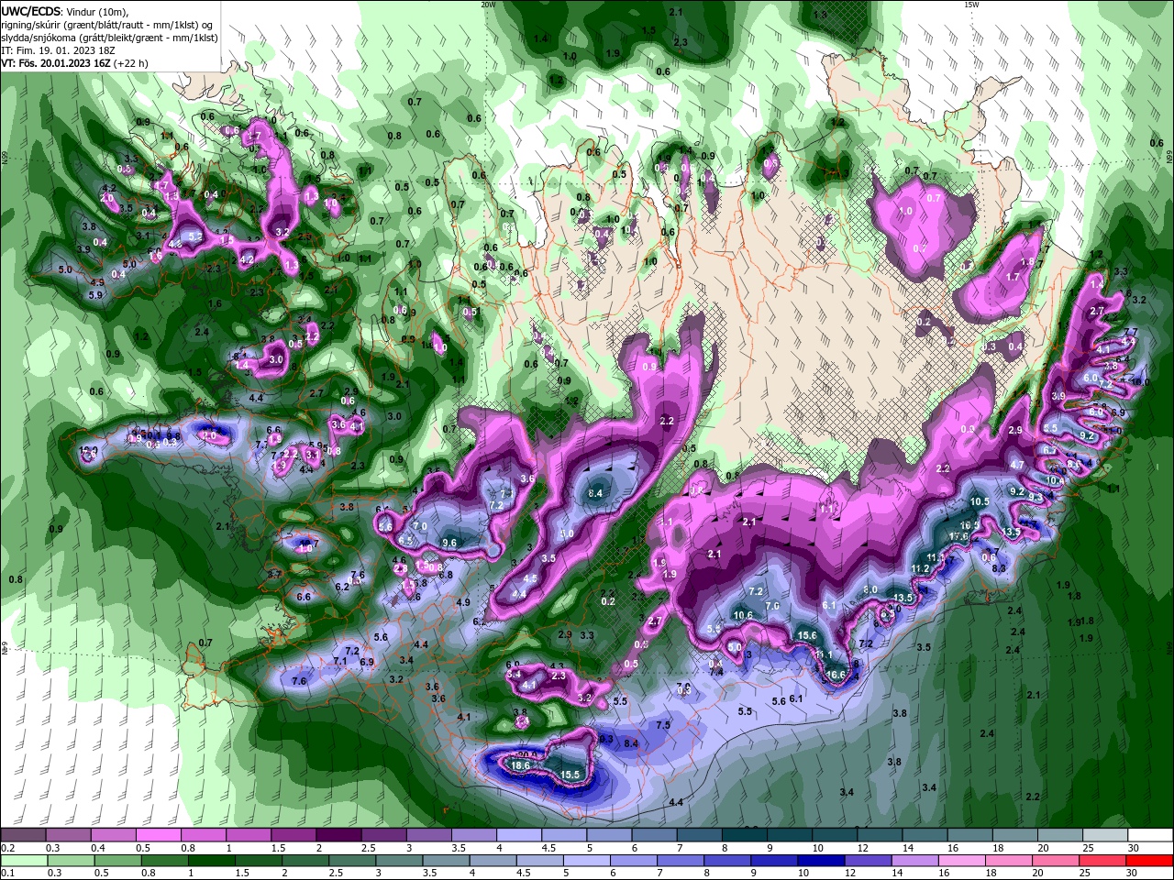Click the 17.6 precipitation value on map
The height and width of the screenshot is (880, 1174).
click(958, 536)
